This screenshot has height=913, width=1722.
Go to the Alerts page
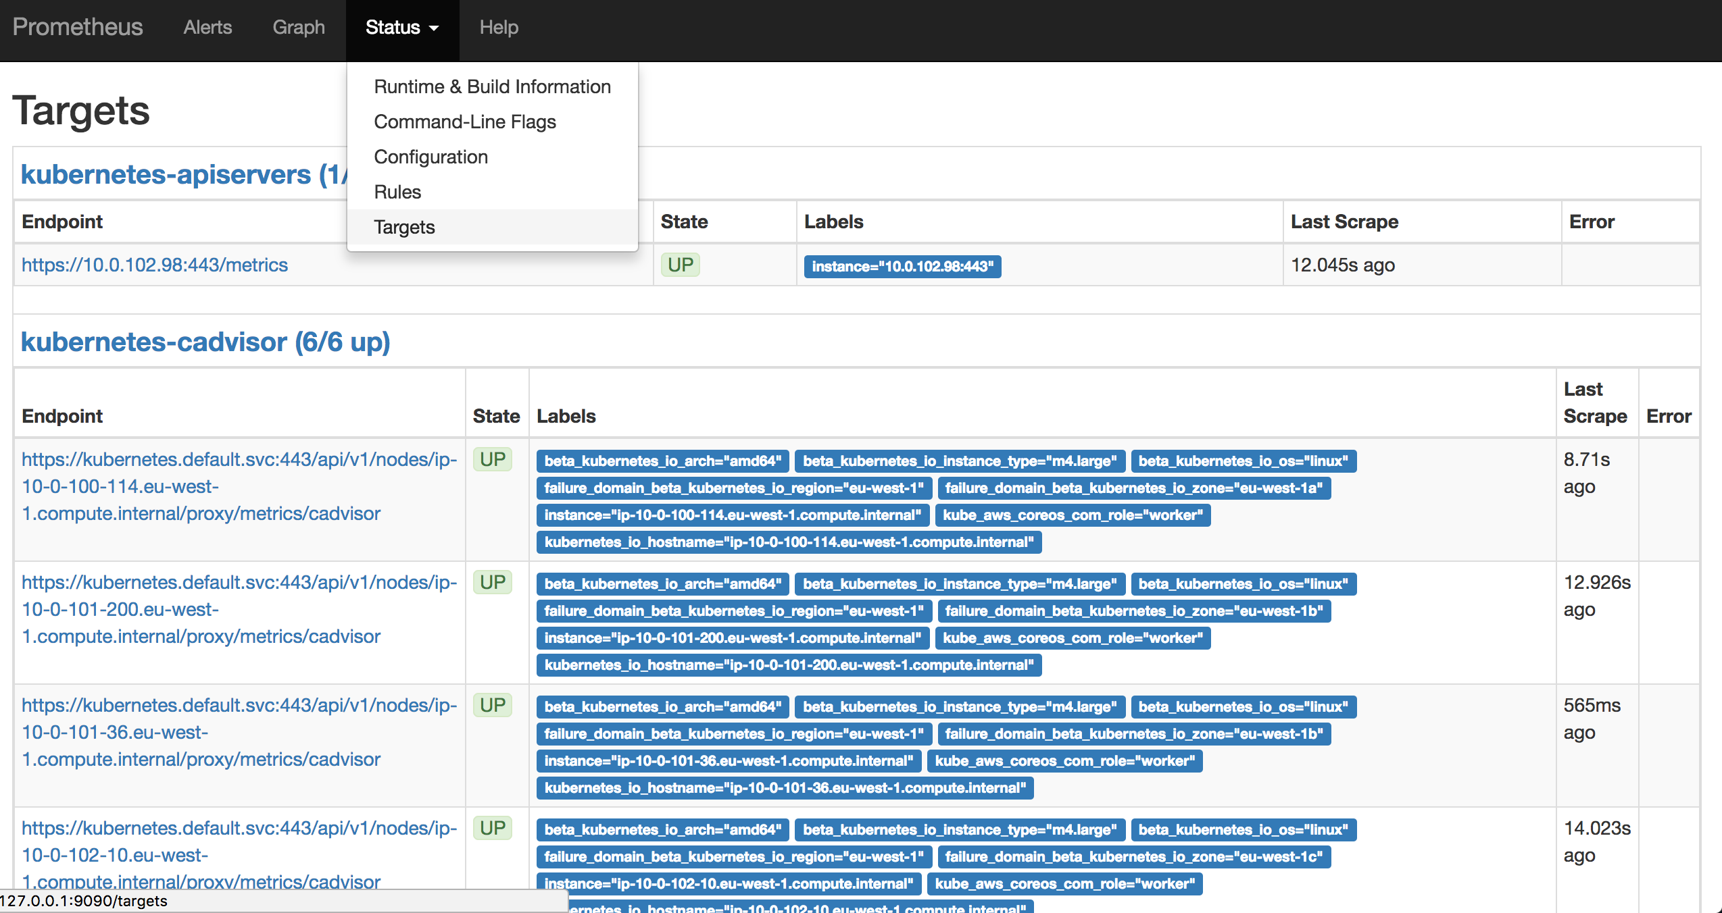pyautogui.click(x=207, y=28)
